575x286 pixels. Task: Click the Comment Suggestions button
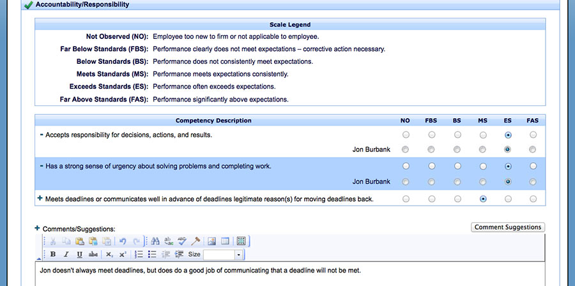click(508, 227)
